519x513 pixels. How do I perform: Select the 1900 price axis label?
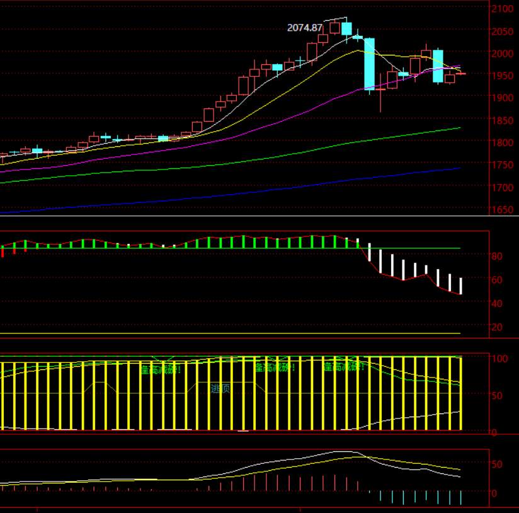tap(502, 98)
